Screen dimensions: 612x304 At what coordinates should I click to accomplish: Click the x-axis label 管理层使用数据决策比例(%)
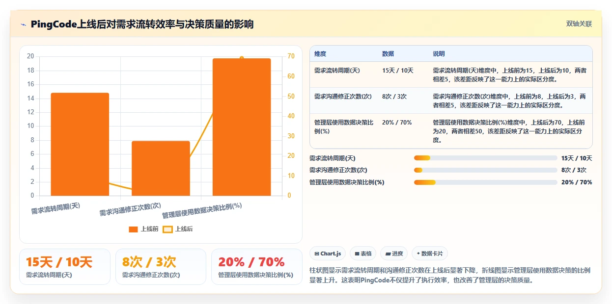click(x=202, y=210)
